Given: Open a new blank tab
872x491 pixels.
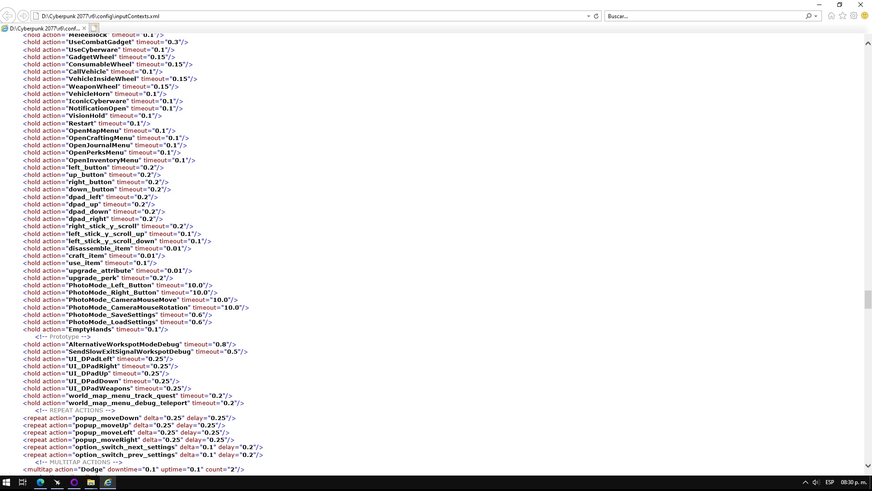Looking at the screenshot, I should [x=94, y=28].
